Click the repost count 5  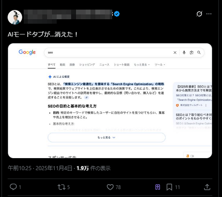(68, 187)
